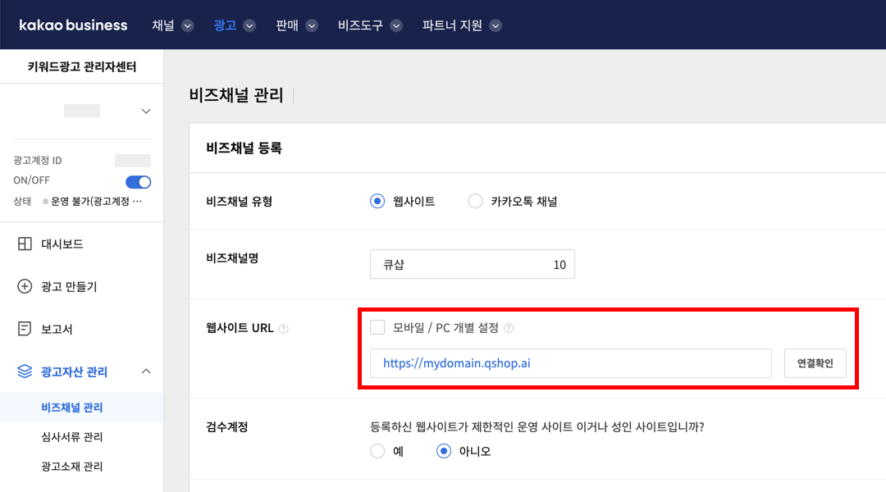Click the website URL input field
Image resolution: width=886 pixels, height=492 pixels.
point(571,363)
